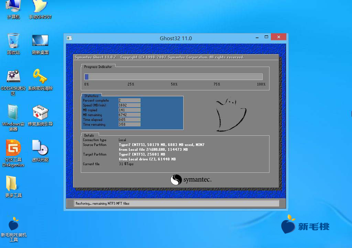This screenshot has width=352, height=248.
Task: Click the 100% progress label
Action: [x=261, y=84]
